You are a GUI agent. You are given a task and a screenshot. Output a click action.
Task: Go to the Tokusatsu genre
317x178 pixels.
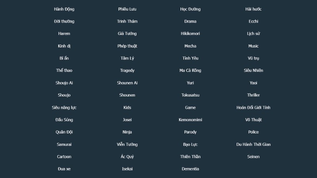(x=190, y=95)
